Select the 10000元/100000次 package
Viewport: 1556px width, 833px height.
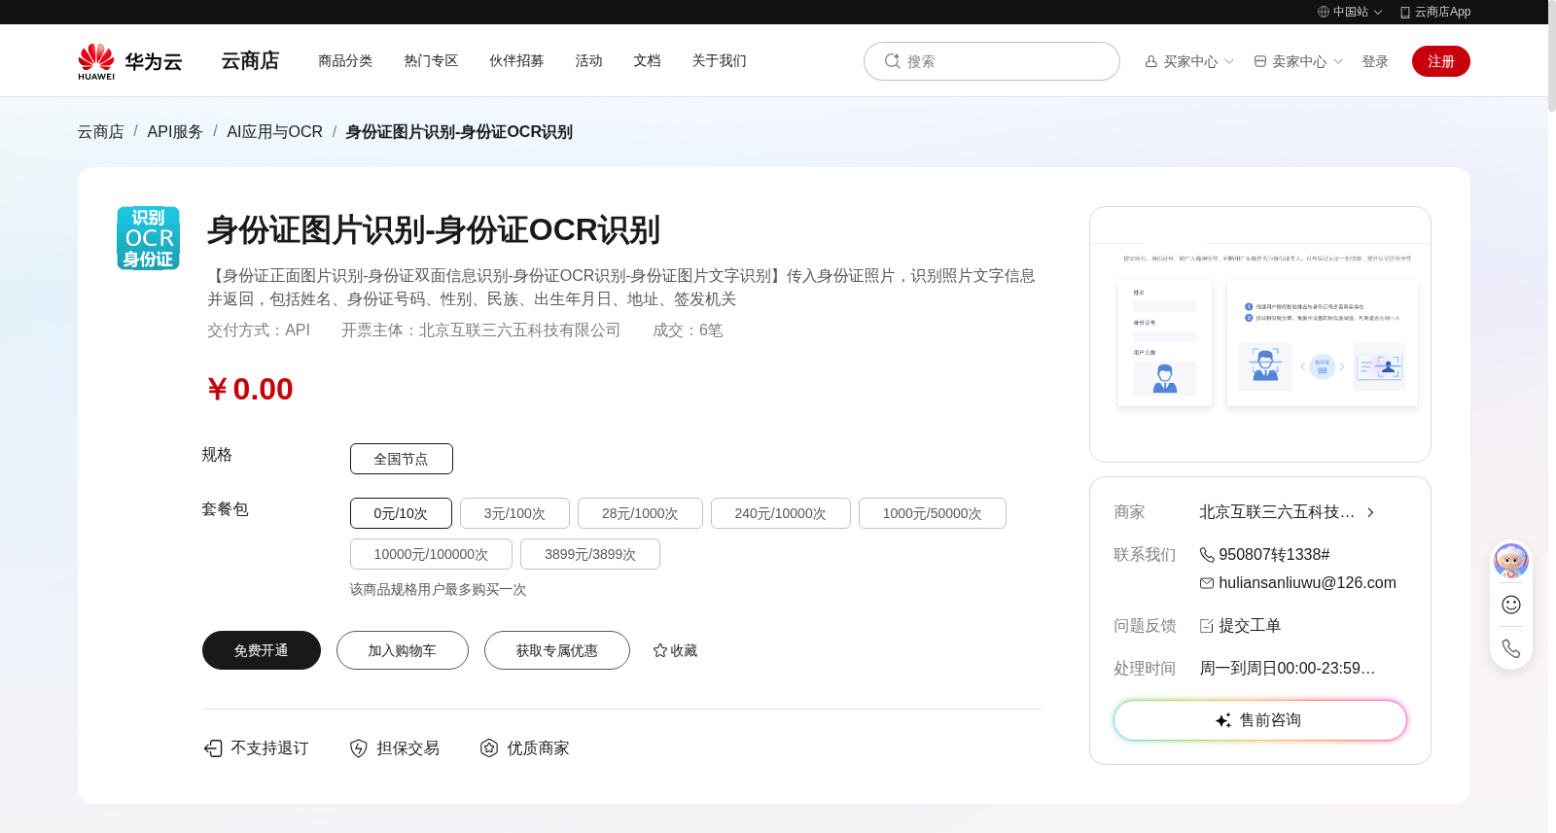point(431,554)
